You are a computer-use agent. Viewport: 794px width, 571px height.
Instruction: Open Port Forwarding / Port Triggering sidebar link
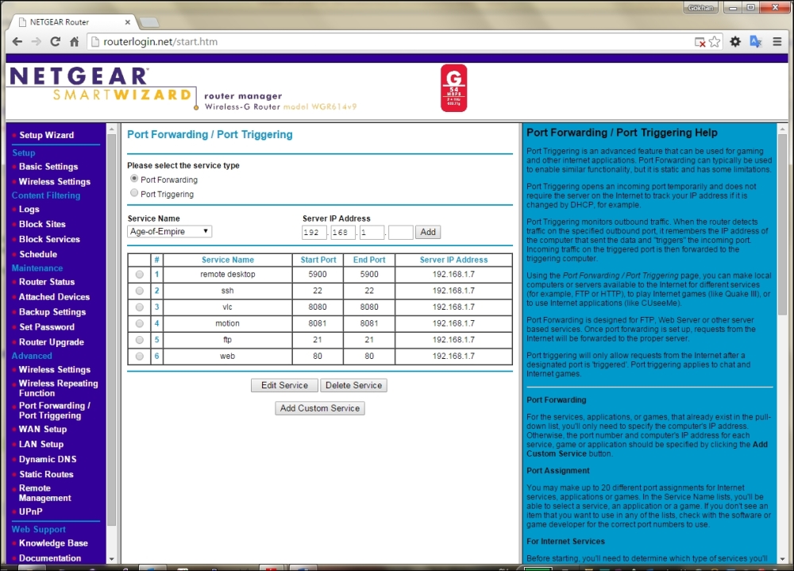55,411
